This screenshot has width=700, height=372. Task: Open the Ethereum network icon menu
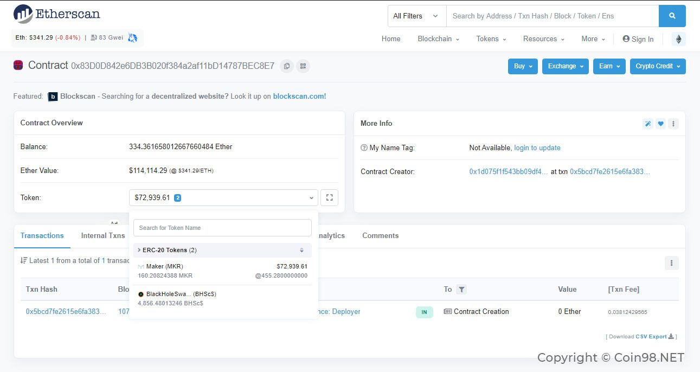[678, 39]
